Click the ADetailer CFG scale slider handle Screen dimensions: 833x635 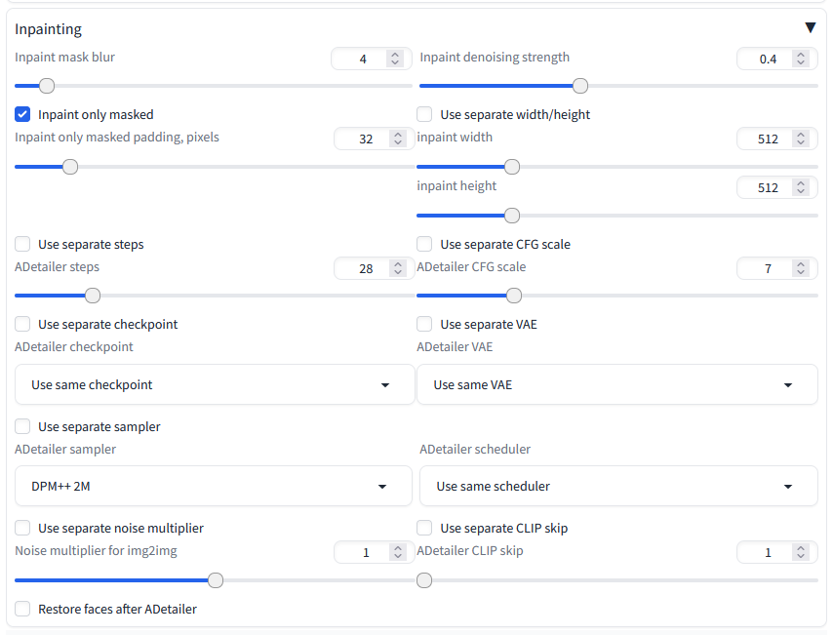click(x=514, y=296)
